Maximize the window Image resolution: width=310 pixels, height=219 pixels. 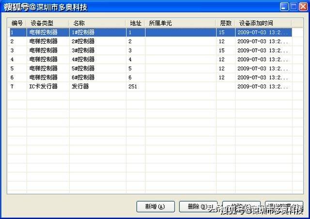294,7
